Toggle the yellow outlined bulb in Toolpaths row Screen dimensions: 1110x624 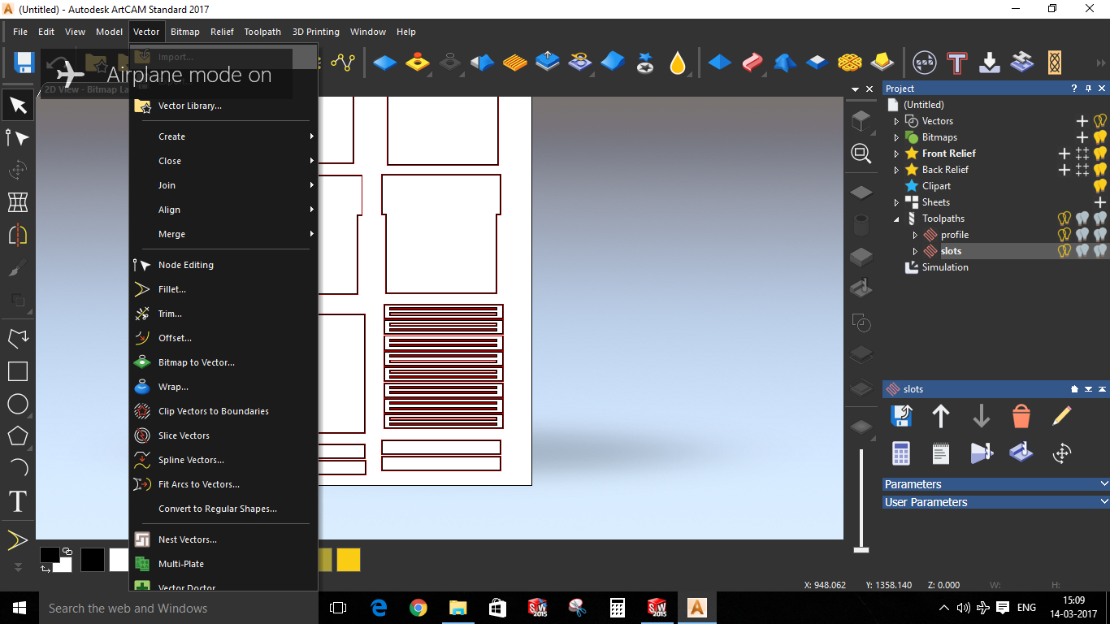point(1064,219)
